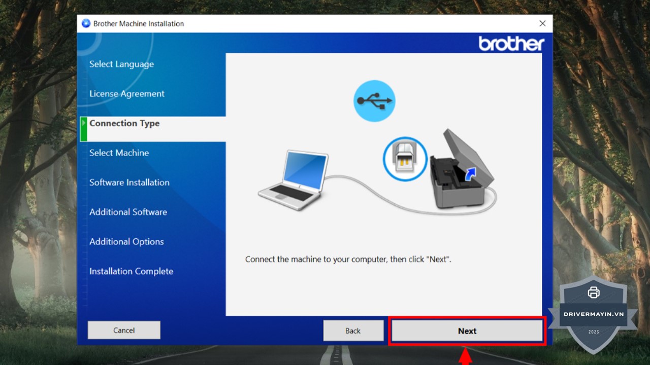Click the Back button

coord(353,331)
